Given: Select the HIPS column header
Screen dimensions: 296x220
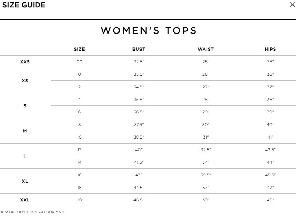Looking at the screenshot, I should click(270, 49).
